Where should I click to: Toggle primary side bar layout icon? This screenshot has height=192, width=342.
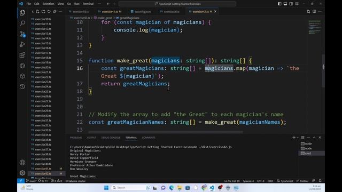click(279, 4)
